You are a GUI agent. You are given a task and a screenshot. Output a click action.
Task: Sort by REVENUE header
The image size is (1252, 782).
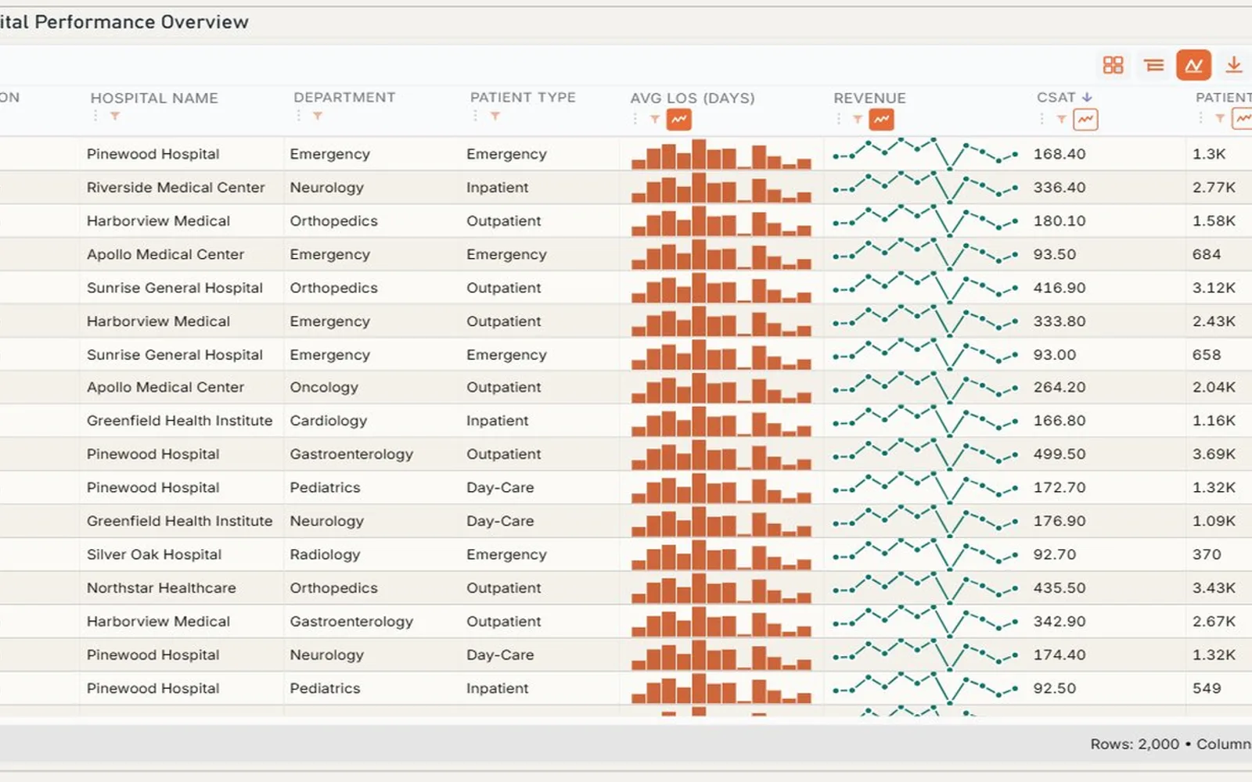869,98
